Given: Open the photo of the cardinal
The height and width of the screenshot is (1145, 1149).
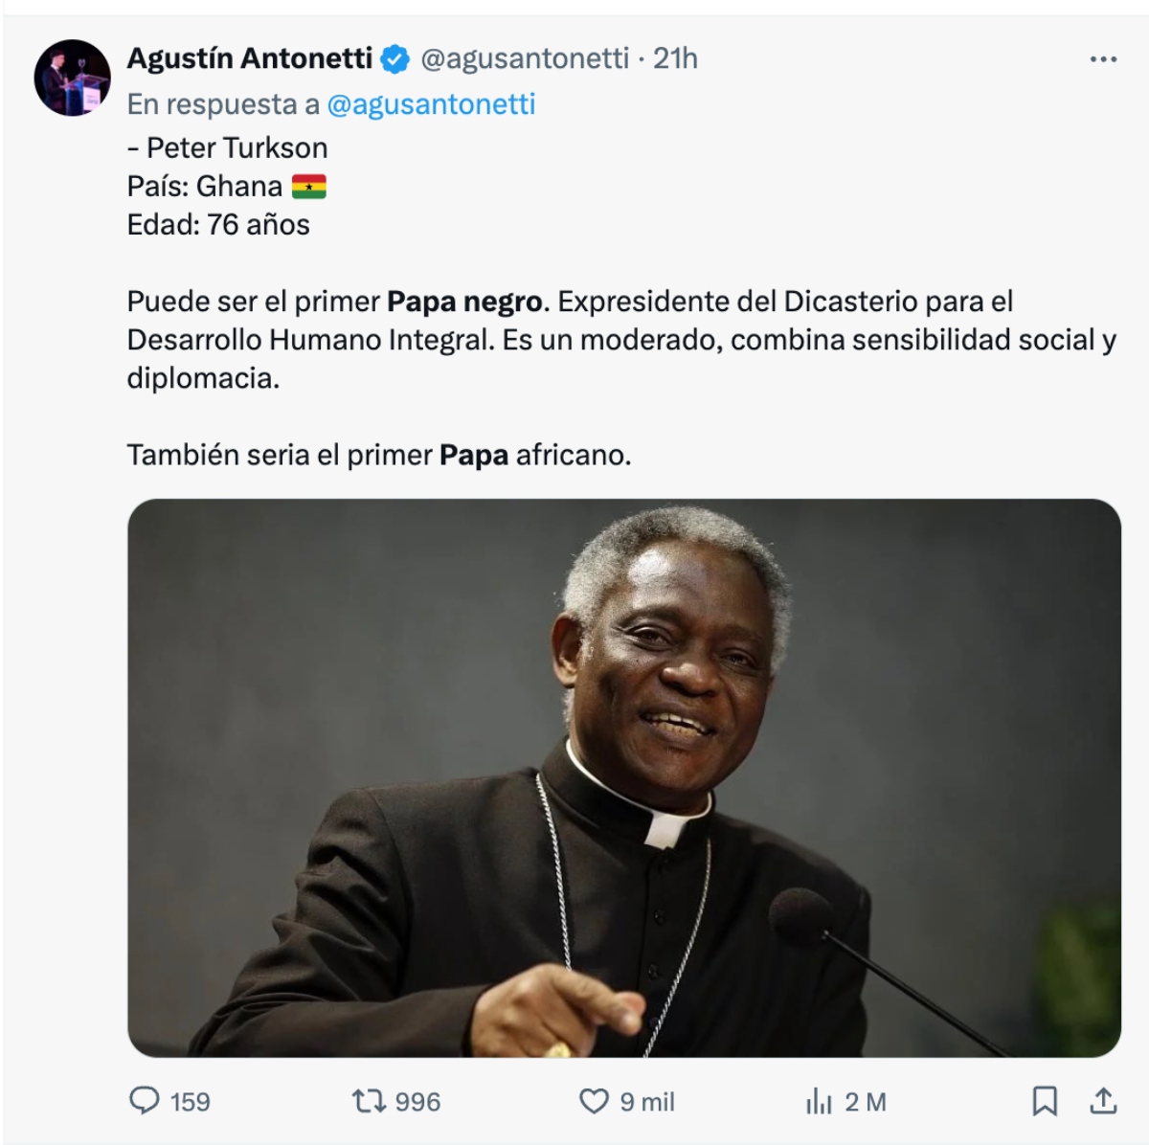Looking at the screenshot, I should click(x=624, y=777).
